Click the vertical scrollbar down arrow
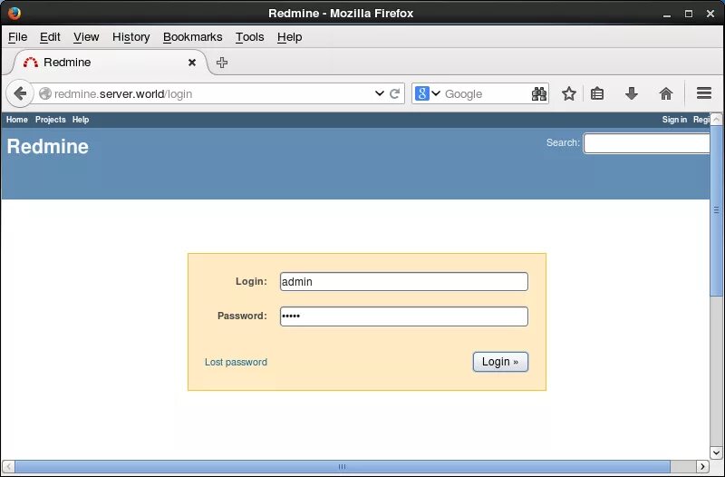The image size is (725, 477). click(716, 453)
